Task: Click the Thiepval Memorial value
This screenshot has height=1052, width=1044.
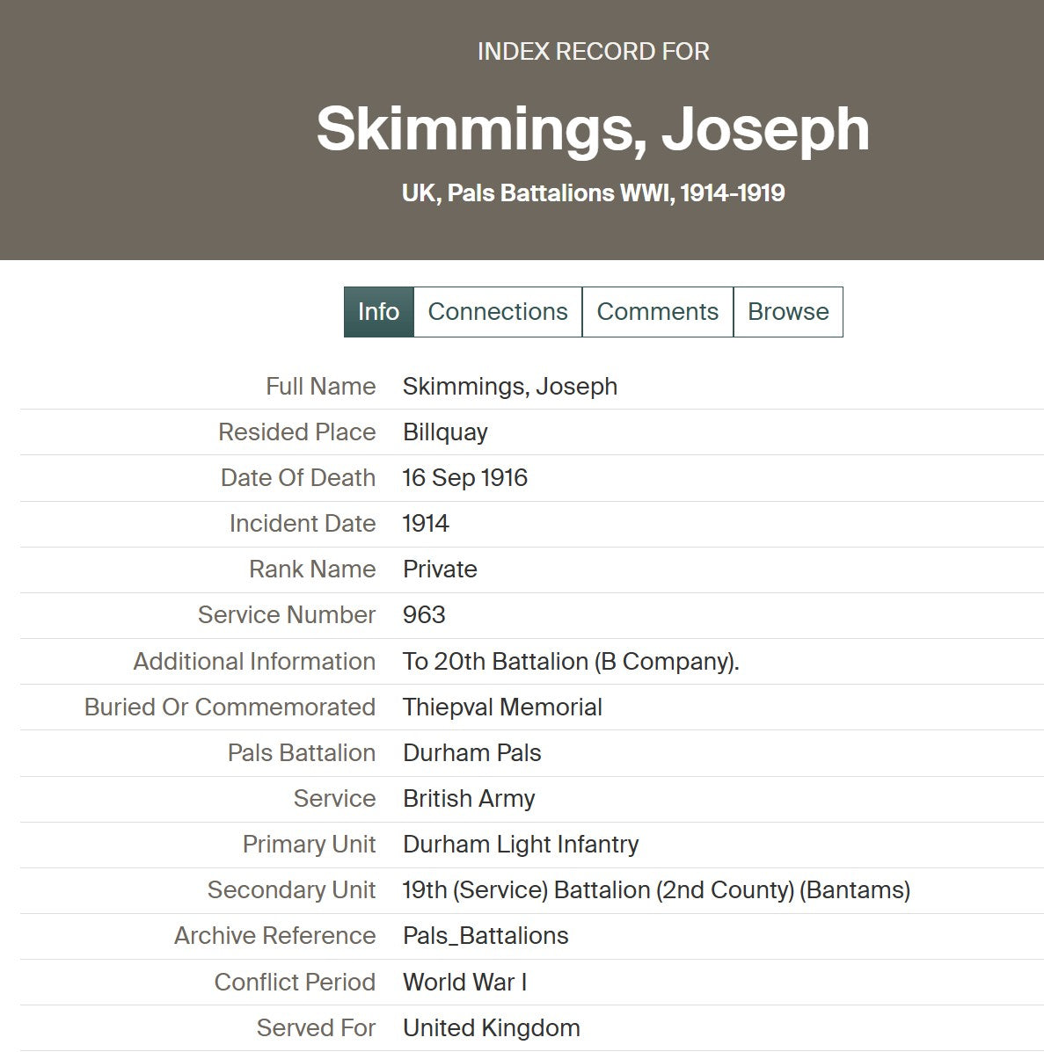Action: pyautogui.click(x=502, y=707)
